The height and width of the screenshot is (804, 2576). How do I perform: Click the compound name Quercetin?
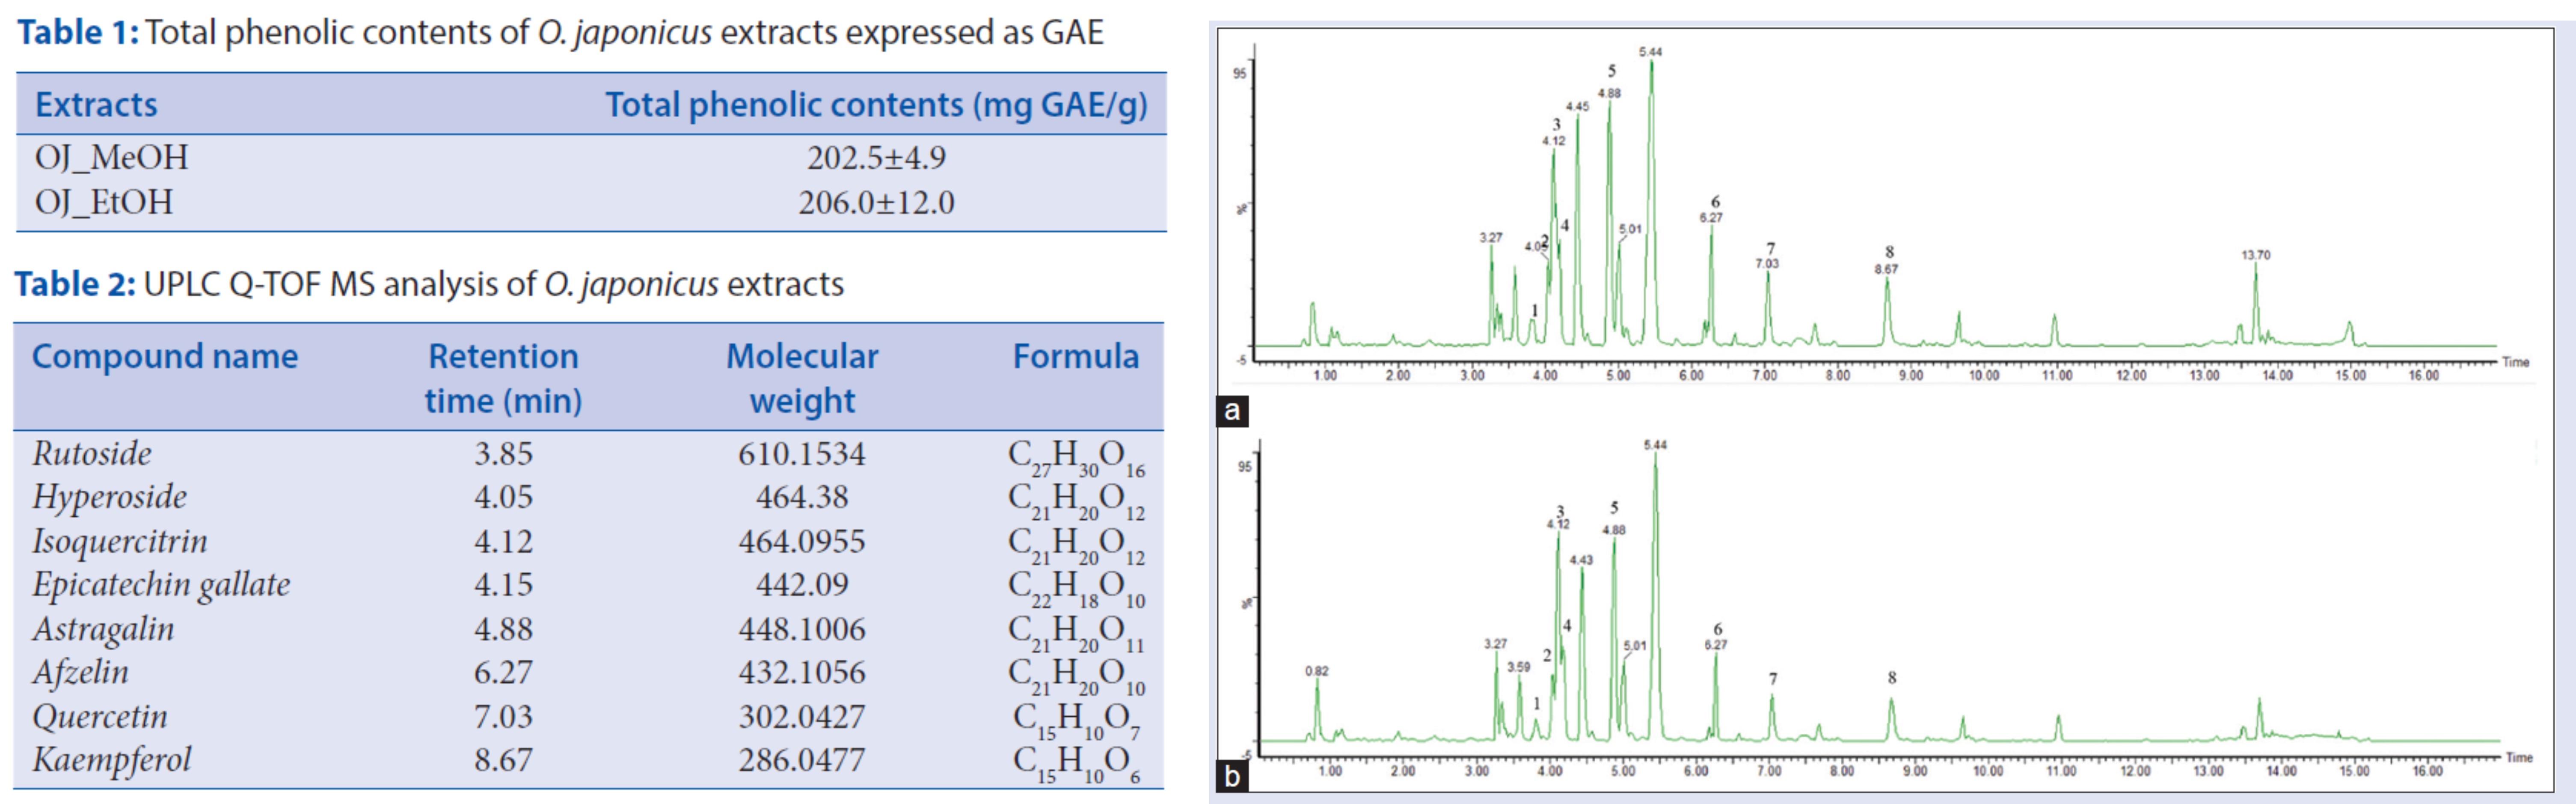coord(100,717)
